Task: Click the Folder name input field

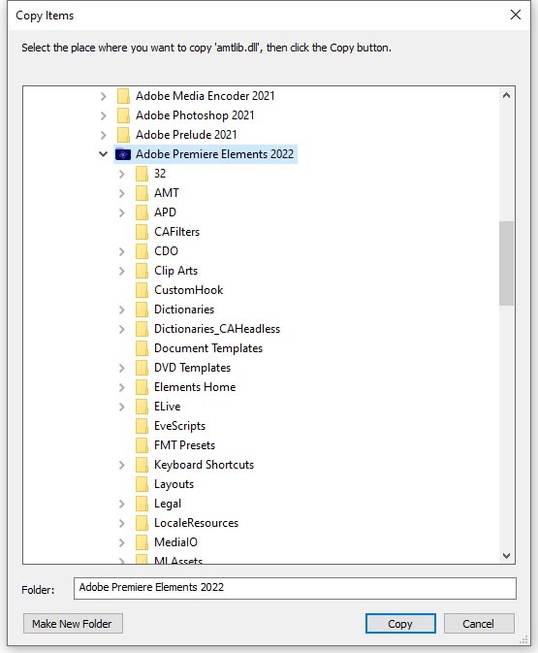Action: tap(295, 588)
